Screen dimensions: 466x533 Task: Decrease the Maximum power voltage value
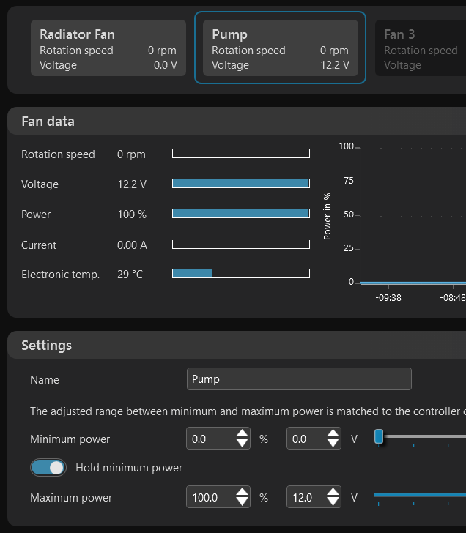pyautogui.click(x=333, y=503)
